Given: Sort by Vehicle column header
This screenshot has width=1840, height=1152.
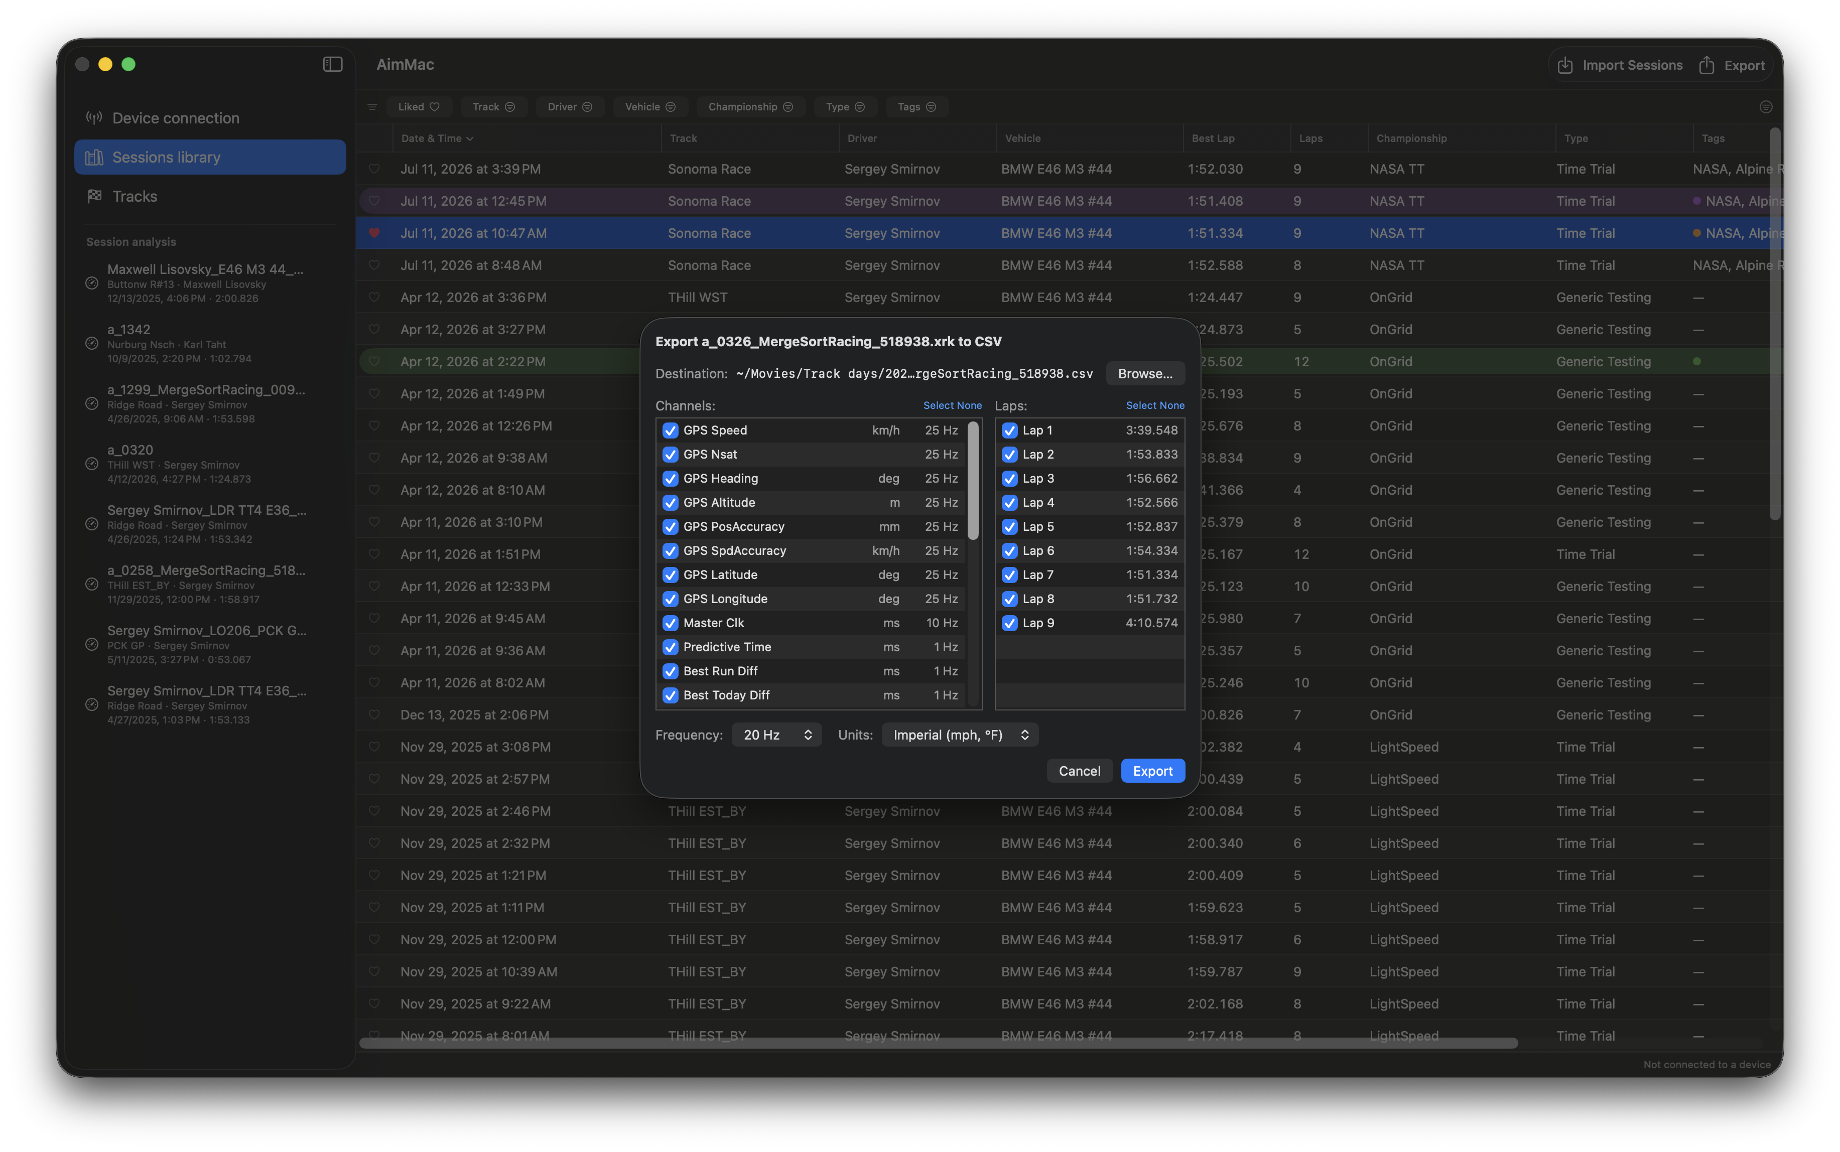Looking at the screenshot, I should pyautogui.click(x=1090, y=138).
